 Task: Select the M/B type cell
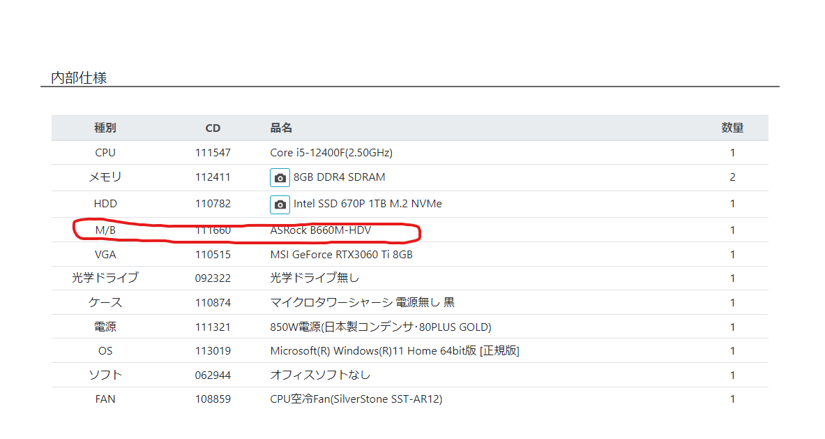[x=105, y=230]
